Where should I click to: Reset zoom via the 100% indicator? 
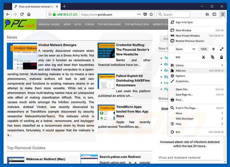point(204,49)
